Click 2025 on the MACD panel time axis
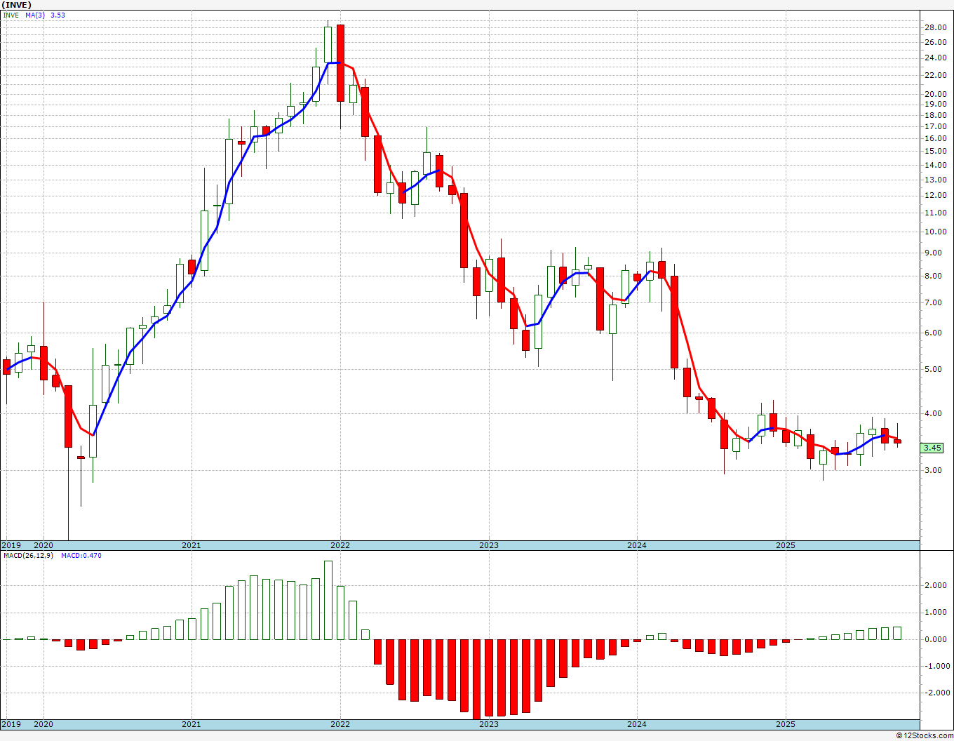This screenshot has height=741, width=954. tap(786, 724)
